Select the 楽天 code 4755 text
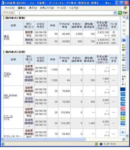 point(6,39)
